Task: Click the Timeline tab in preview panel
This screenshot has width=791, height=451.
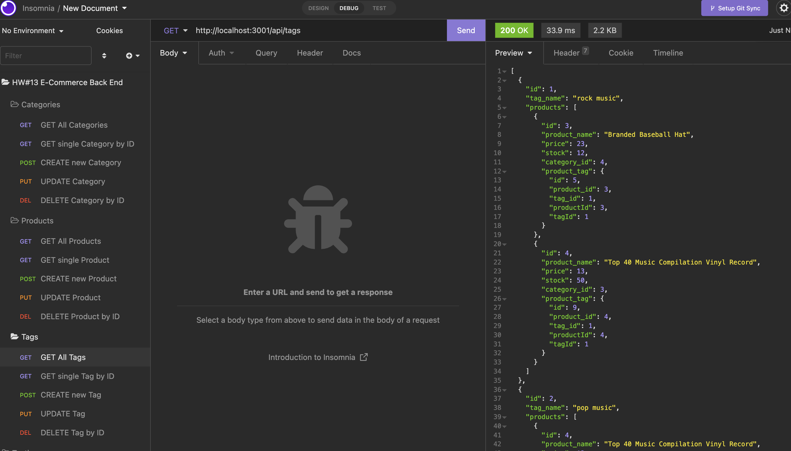Action: click(668, 53)
